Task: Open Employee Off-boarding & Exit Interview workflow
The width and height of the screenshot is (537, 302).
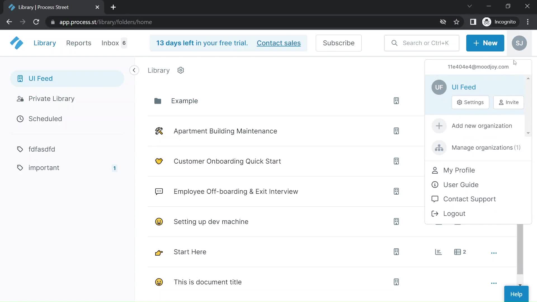Action: point(236,192)
